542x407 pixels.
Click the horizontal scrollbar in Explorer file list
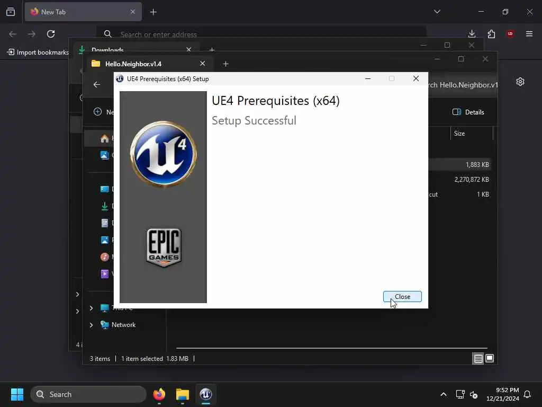click(331, 348)
